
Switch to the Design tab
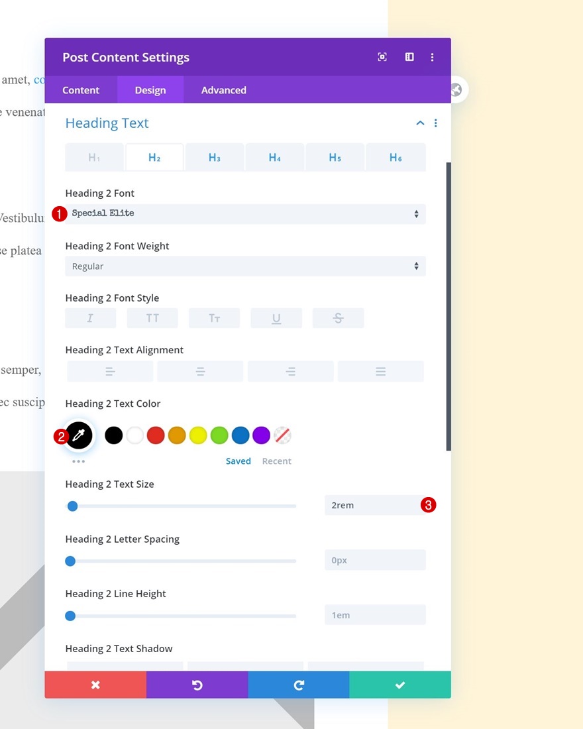(150, 90)
